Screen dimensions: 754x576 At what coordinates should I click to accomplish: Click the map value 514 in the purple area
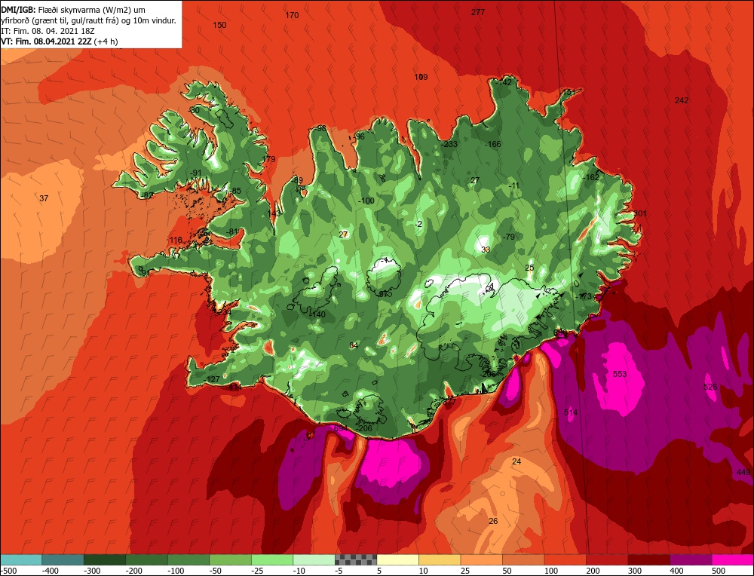tap(571, 412)
